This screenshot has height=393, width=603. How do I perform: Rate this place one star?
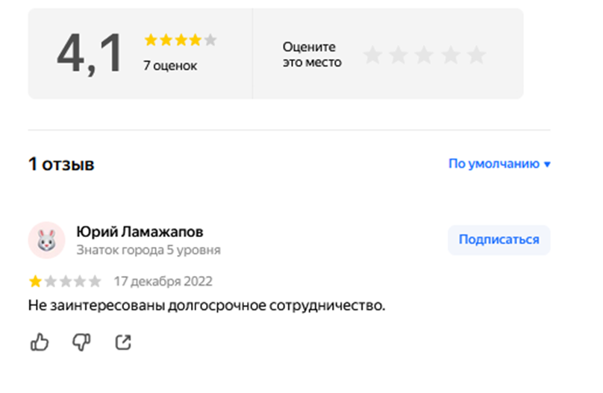[x=372, y=54]
